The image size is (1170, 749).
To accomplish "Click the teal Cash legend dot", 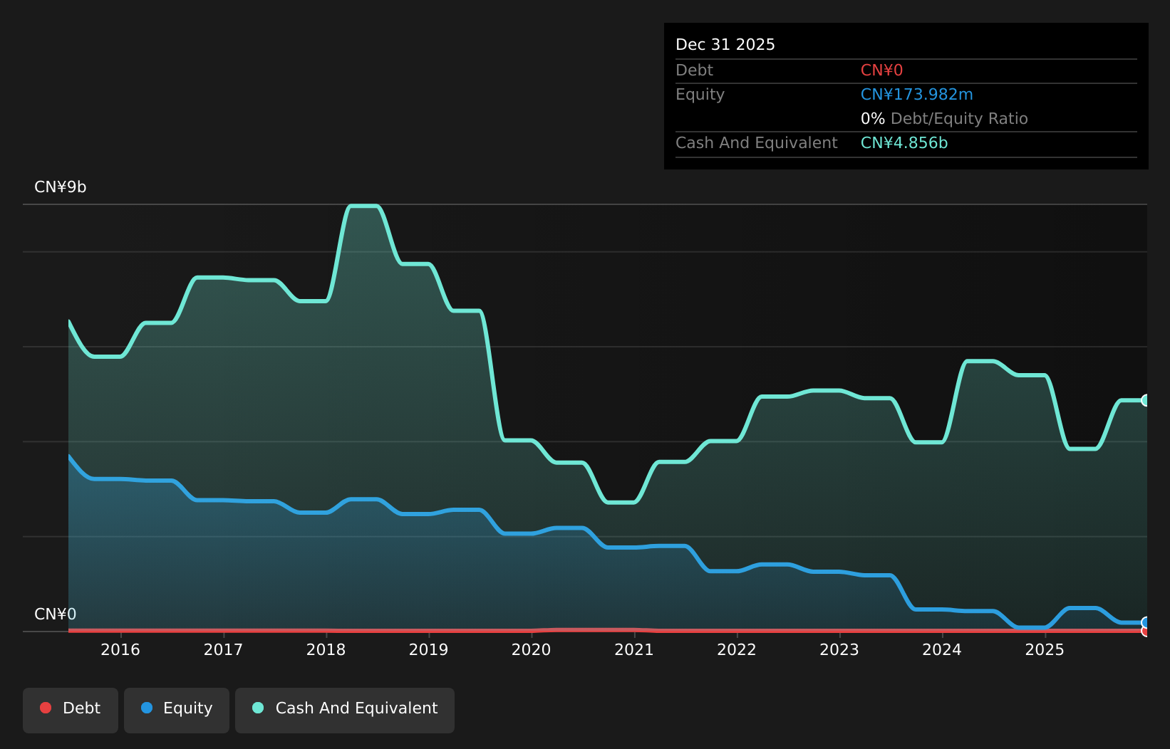I will point(258,708).
